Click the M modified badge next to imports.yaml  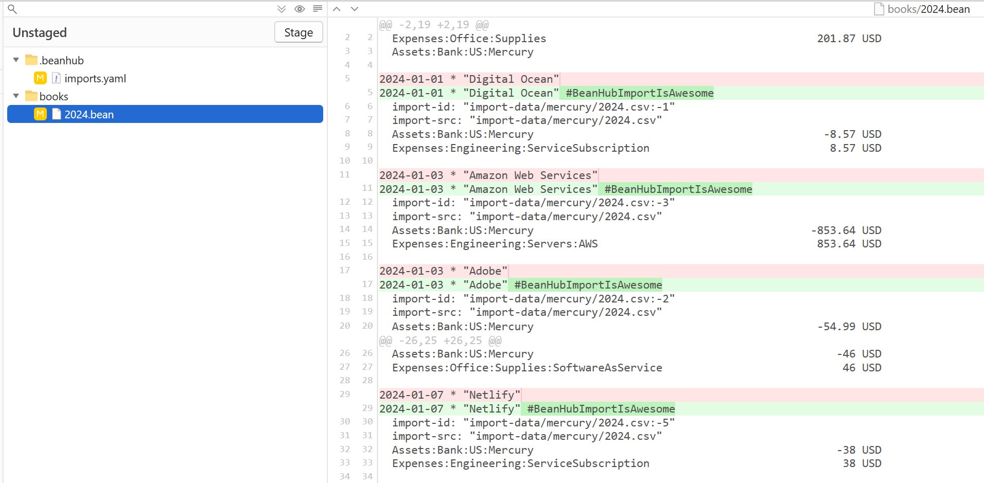tap(40, 78)
